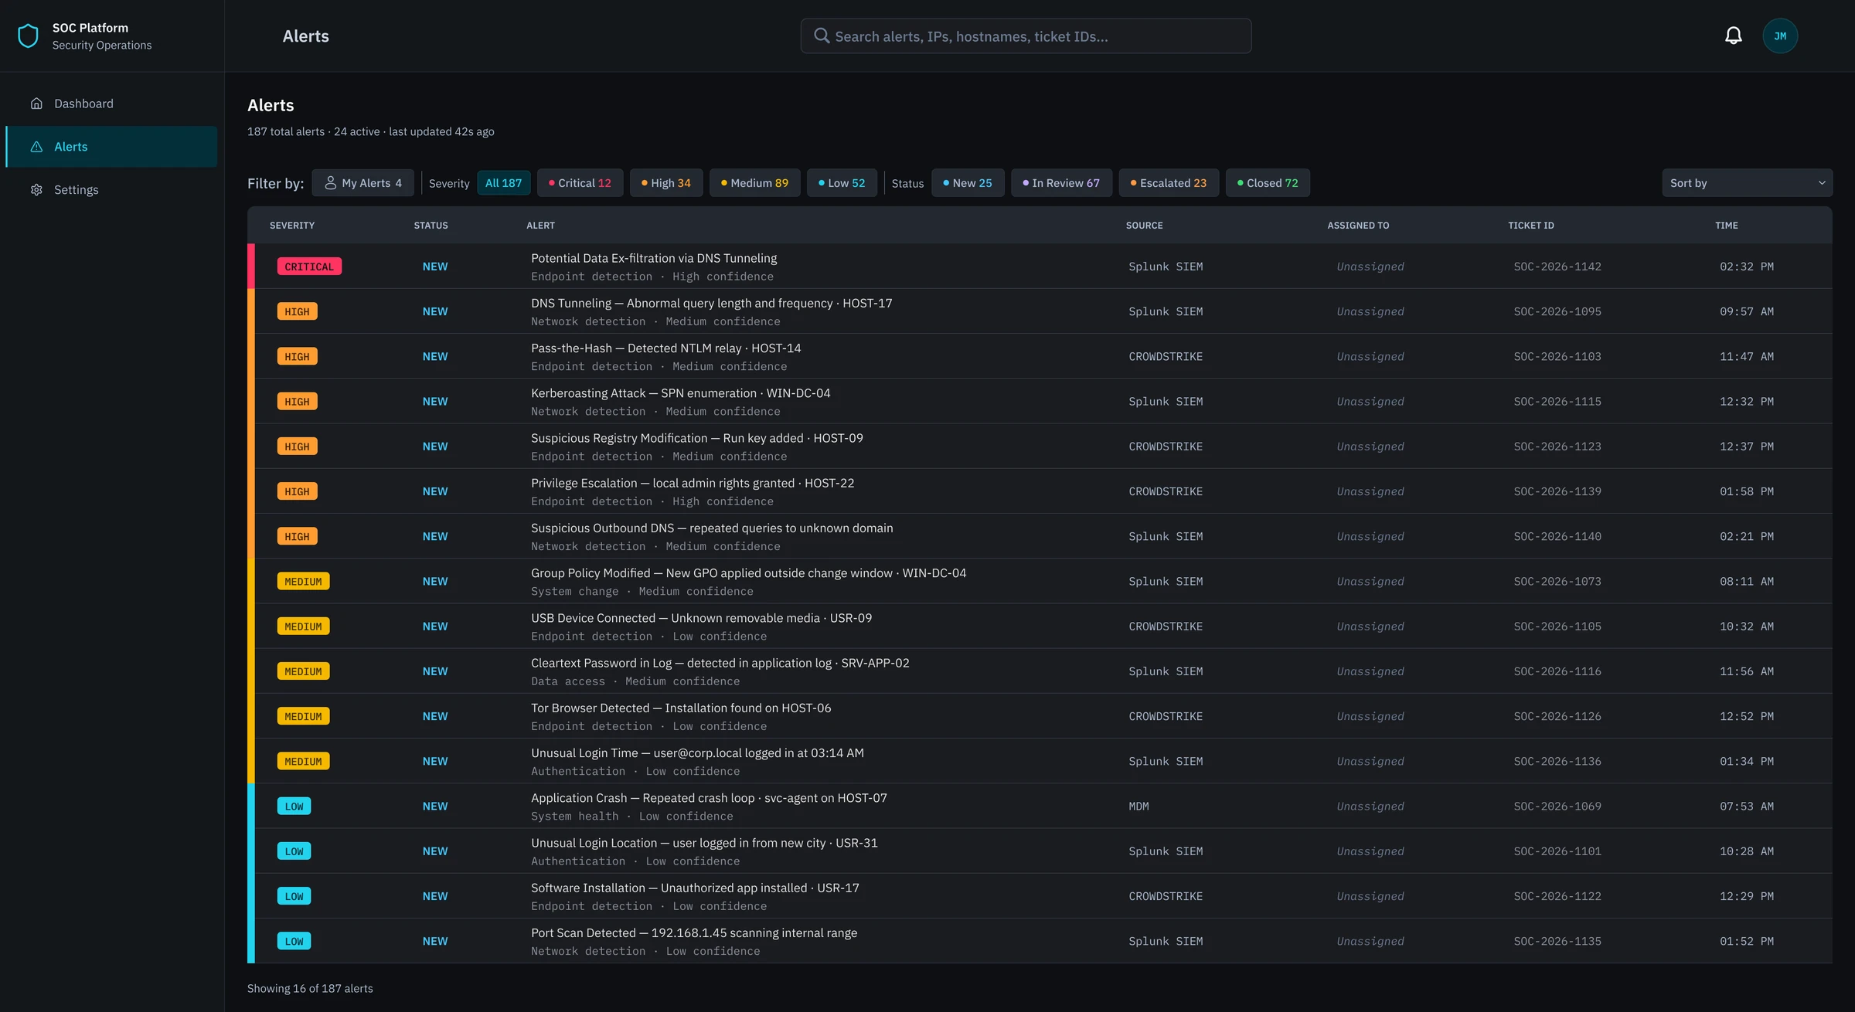Click the Alerts warning triangle icon

click(x=36, y=147)
